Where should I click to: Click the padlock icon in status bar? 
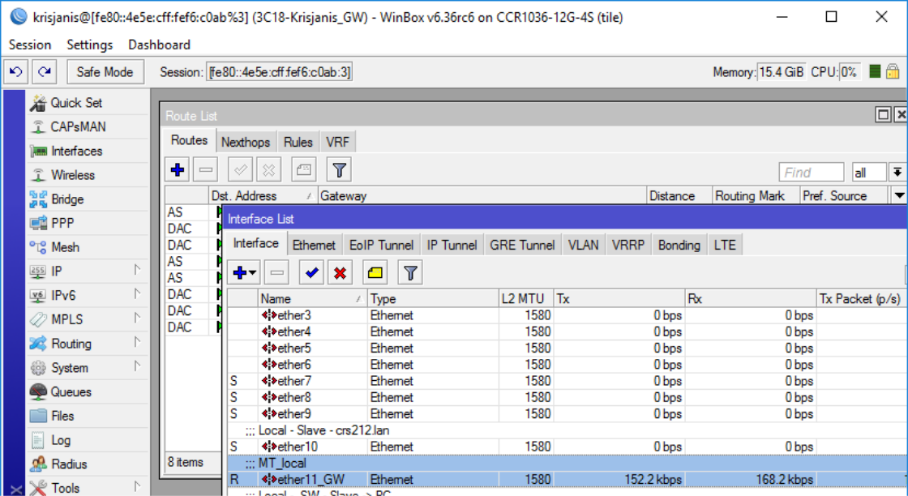[x=893, y=72]
